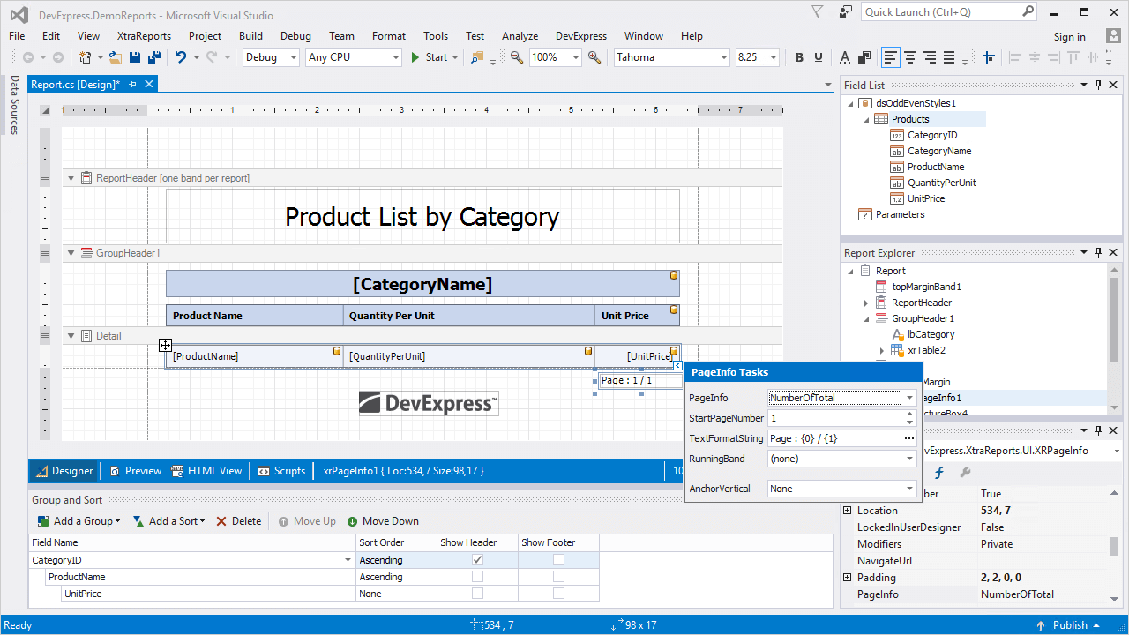Collapse the GroupHeader1 band

pyautogui.click(x=71, y=253)
